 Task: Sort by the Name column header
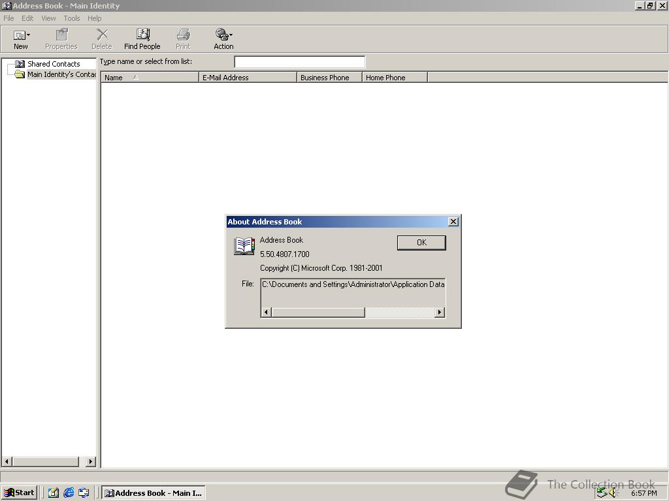coord(150,78)
